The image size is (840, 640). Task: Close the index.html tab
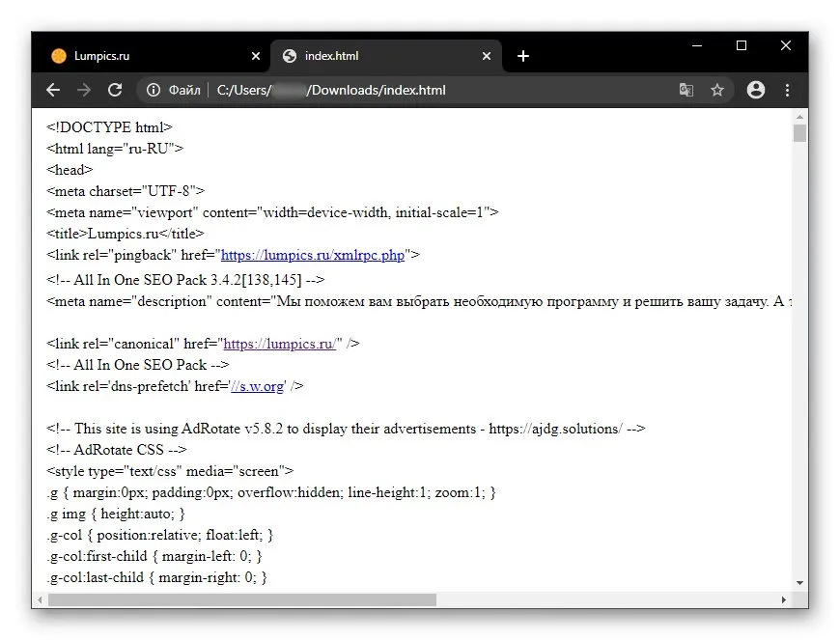[x=487, y=56]
